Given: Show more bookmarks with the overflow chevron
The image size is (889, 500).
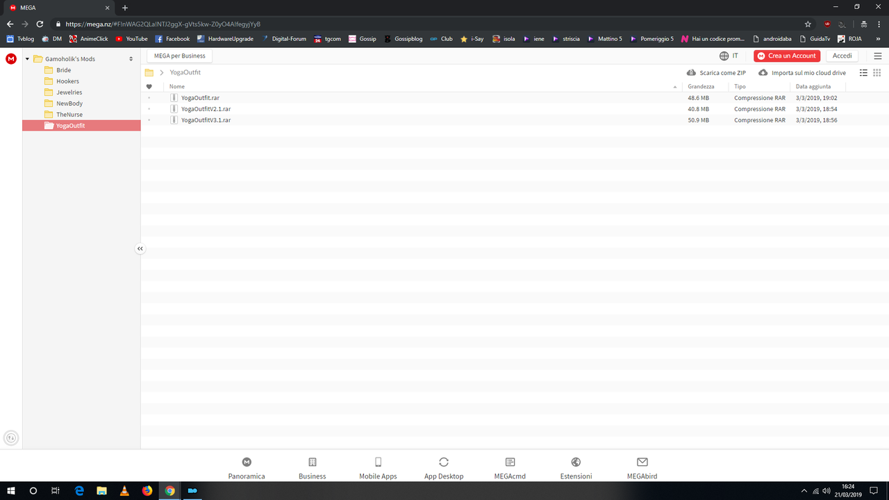Looking at the screenshot, I should 878,39.
